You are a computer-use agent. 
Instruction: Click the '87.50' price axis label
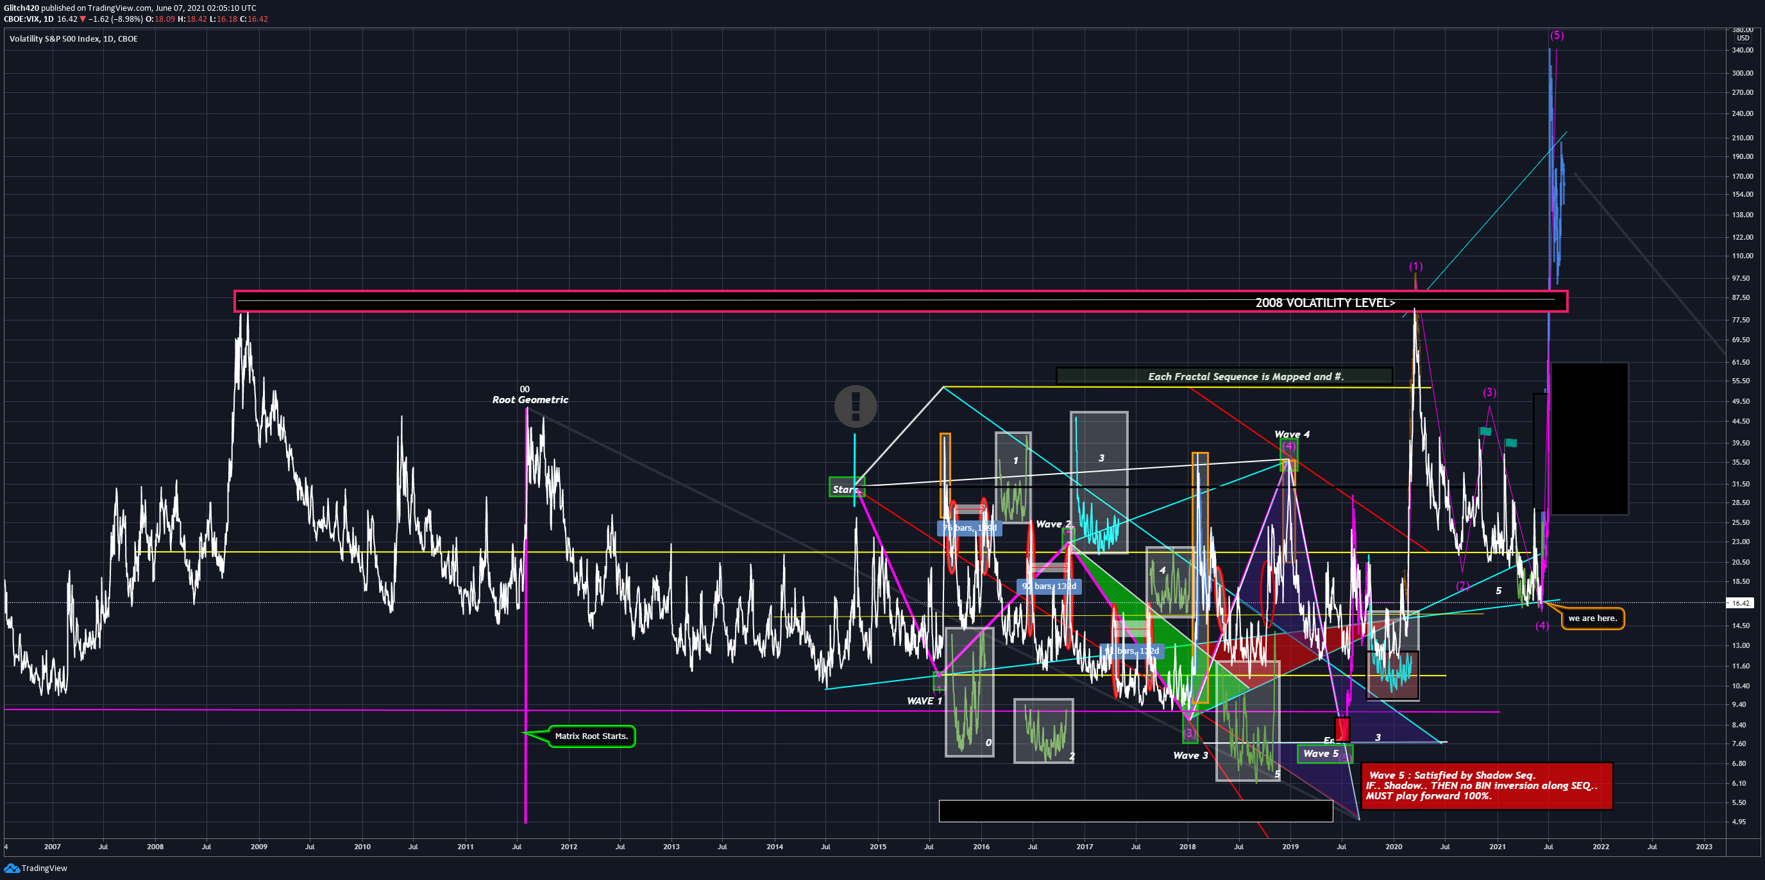tap(1741, 298)
